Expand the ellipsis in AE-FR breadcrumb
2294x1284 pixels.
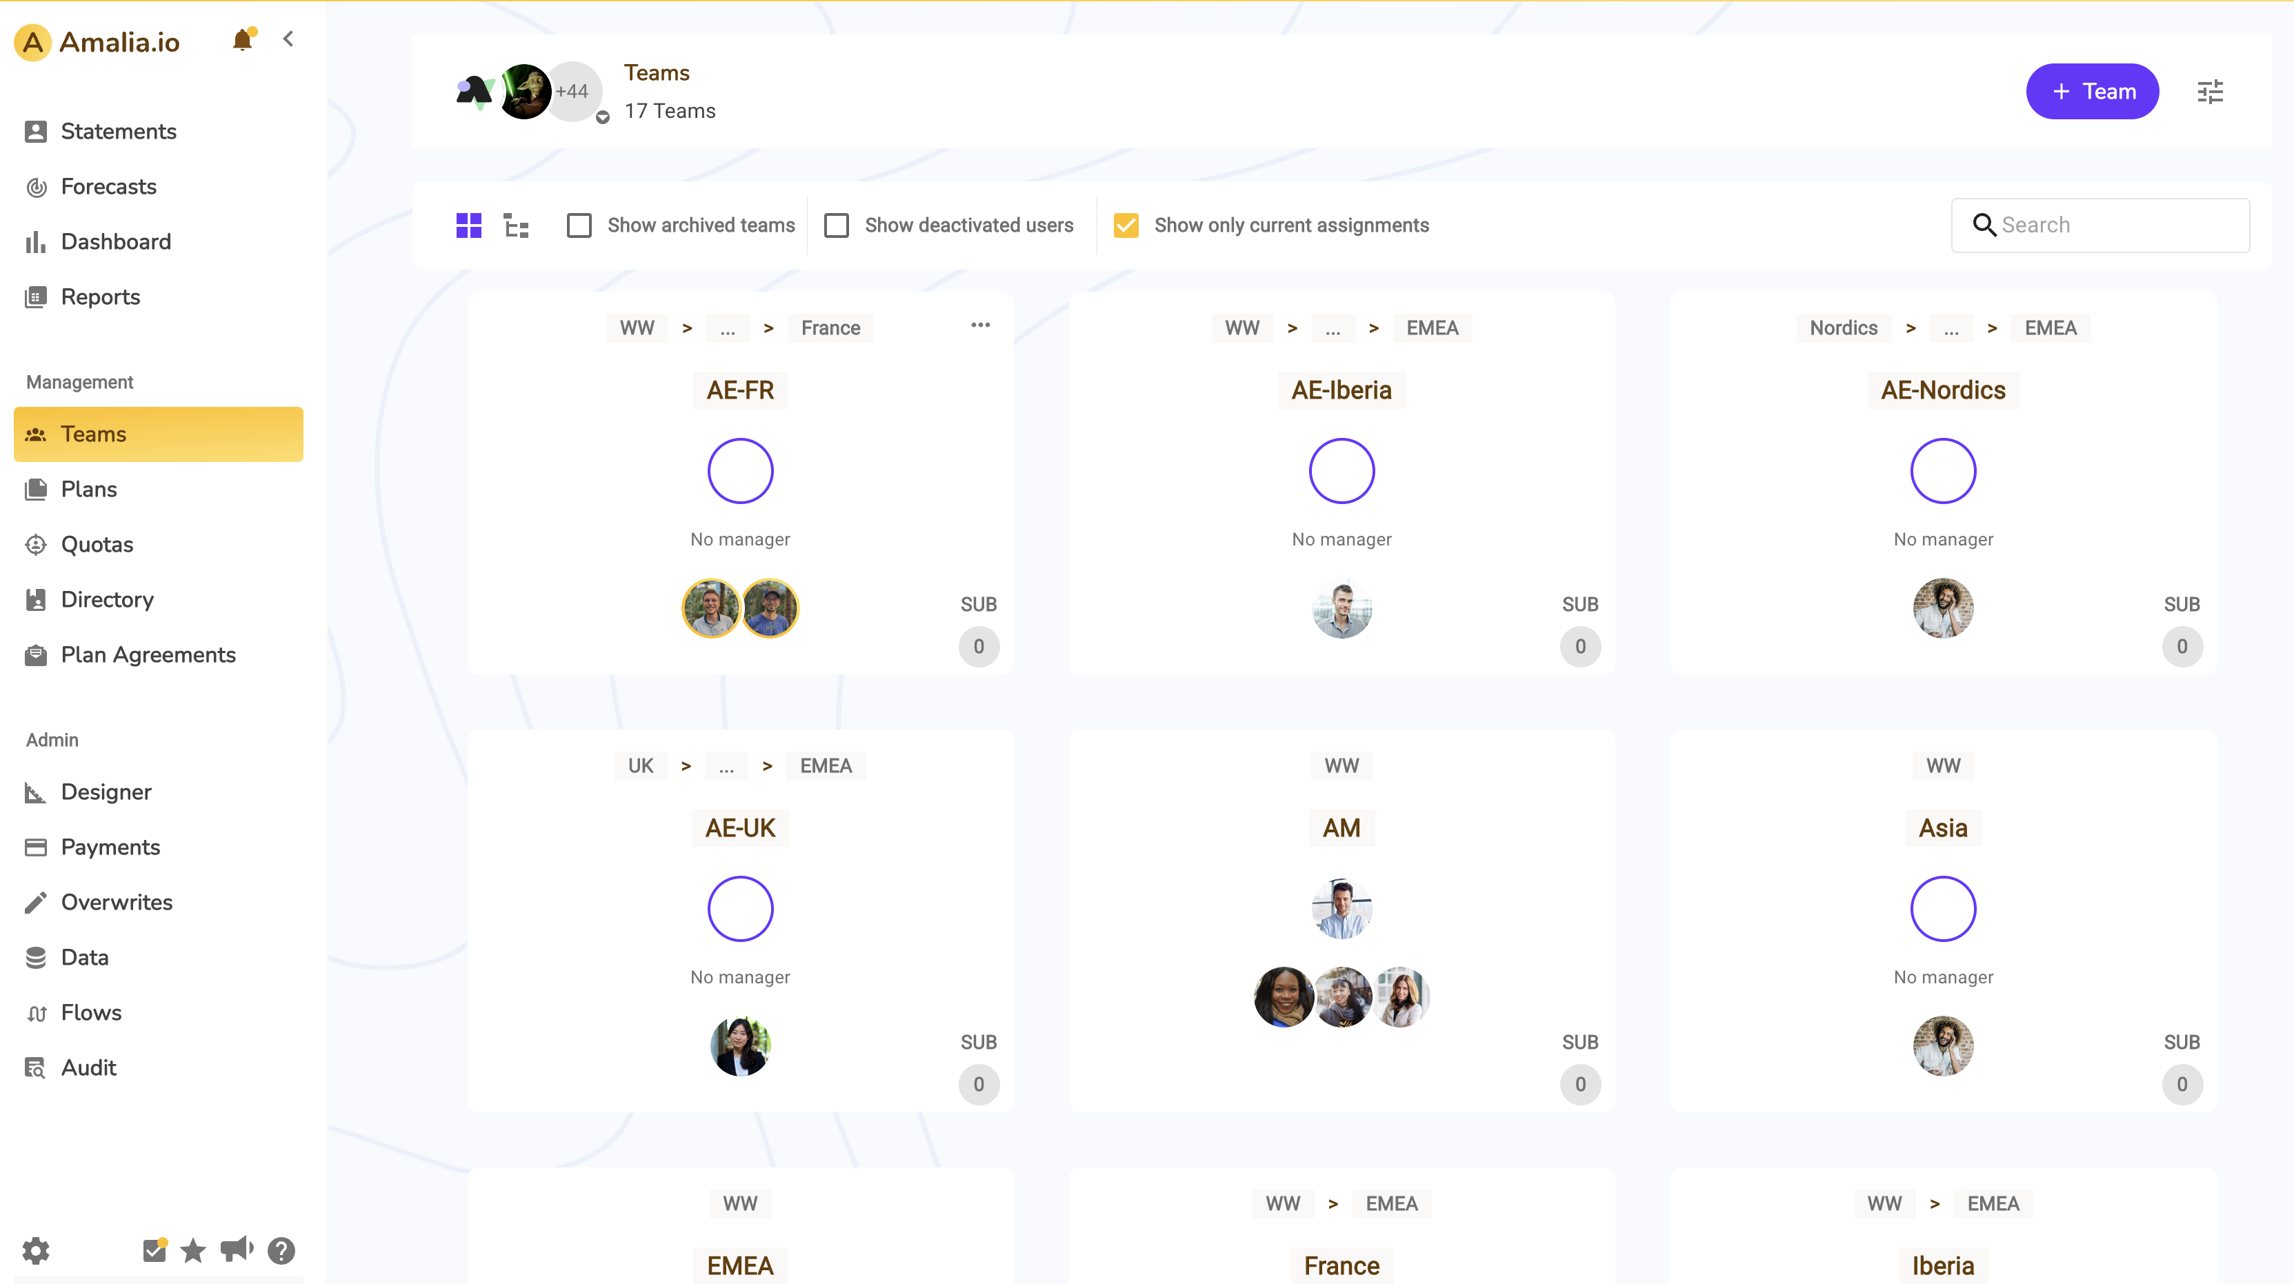click(728, 328)
